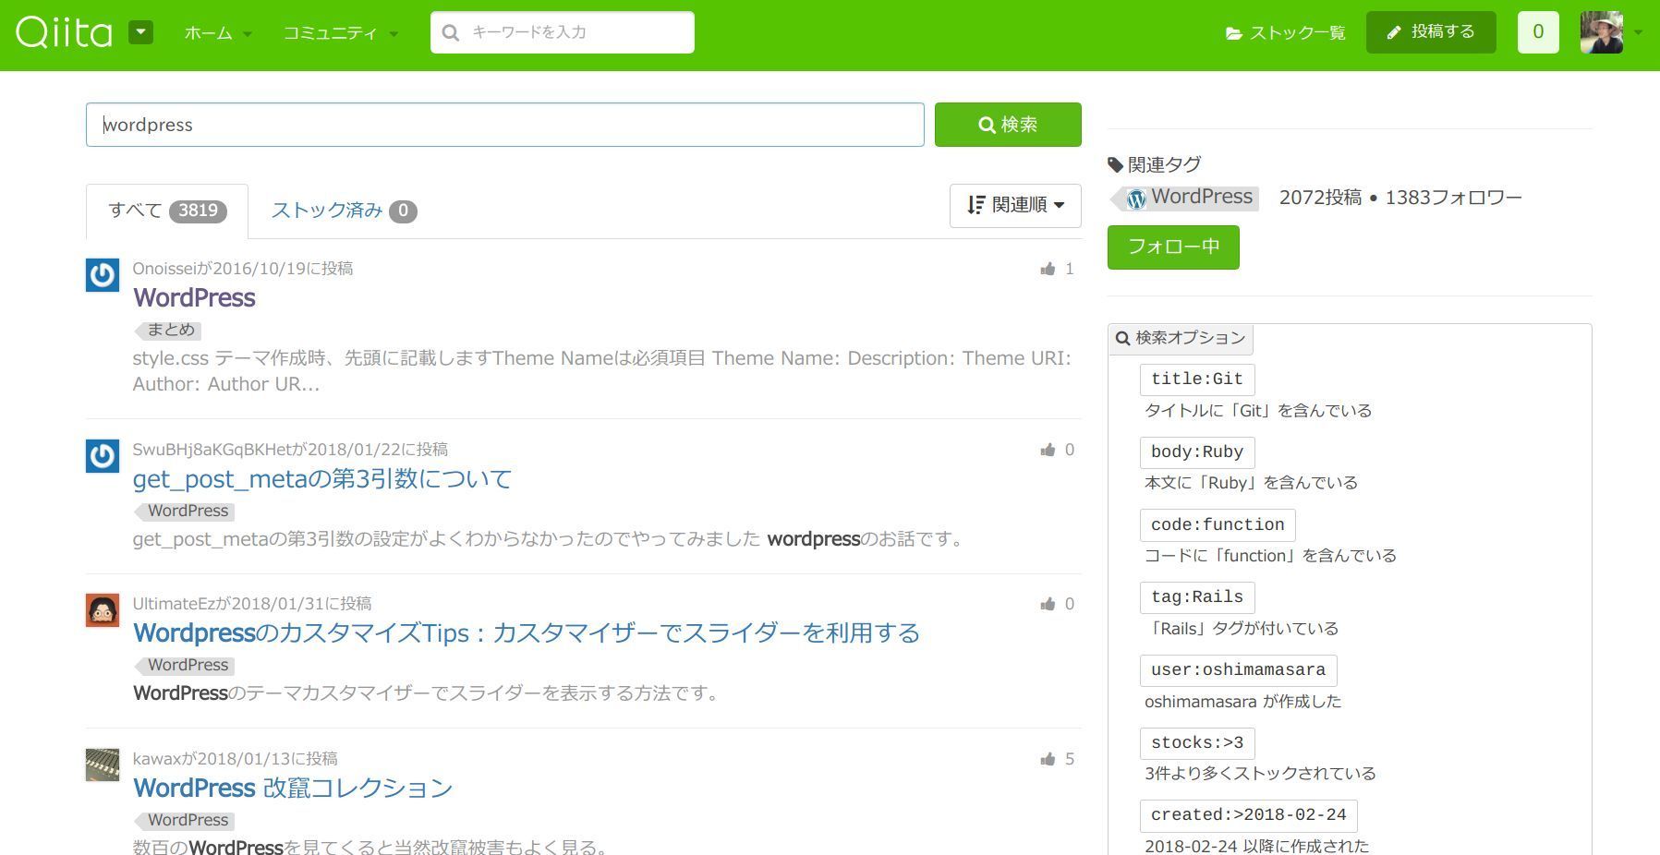Screen dimensions: 1660x855
Task: Toggle the フォロー中 follow button
Action: [1173, 247]
